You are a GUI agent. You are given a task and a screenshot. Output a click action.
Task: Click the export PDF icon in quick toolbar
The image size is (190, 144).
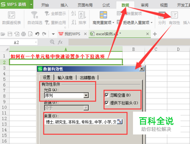[17, 34]
